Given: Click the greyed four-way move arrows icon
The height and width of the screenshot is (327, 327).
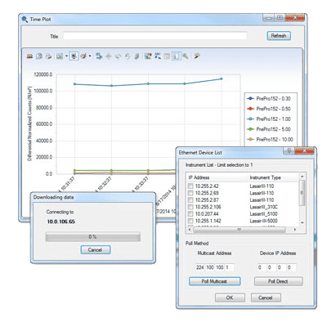Looking at the screenshot, I should (x=109, y=56).
